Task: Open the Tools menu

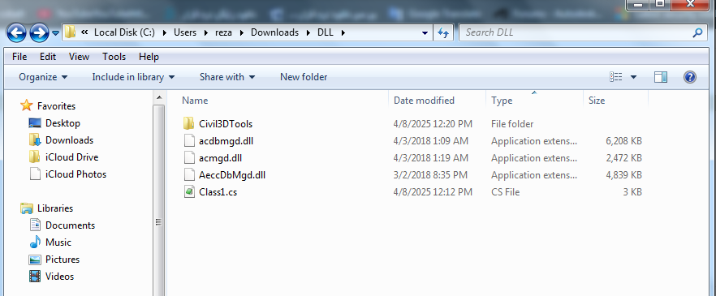Action: coord(114,57)
